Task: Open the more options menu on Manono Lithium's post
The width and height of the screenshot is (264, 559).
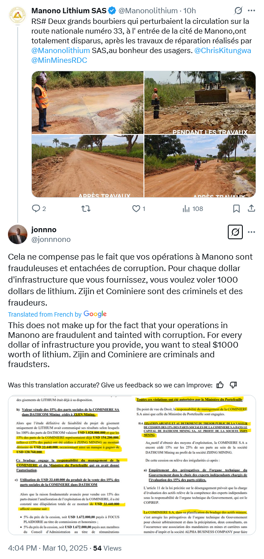Action: [252, 10]
